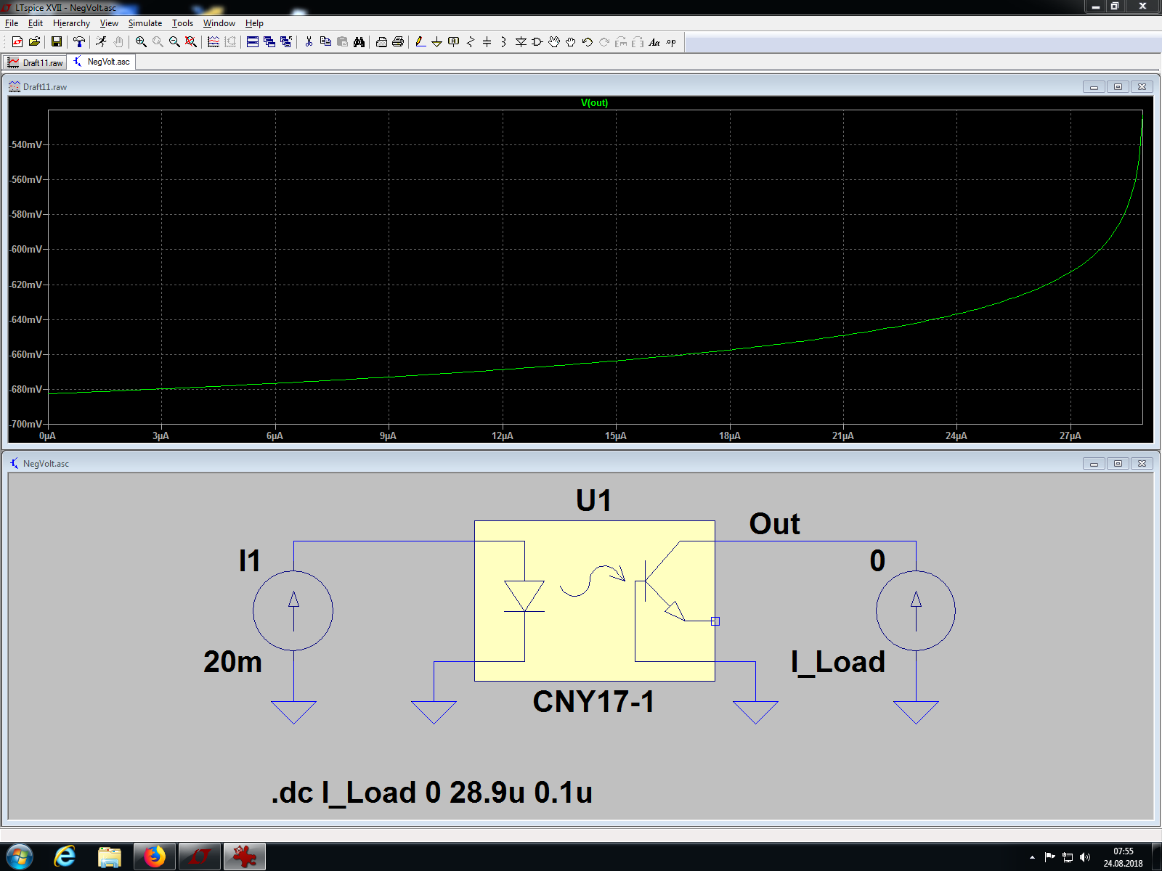The width and height of the screenshot is (1162, 871).
Task: Select the Place Ground tool
Action: pyautogui.click(x=437, y=42)
